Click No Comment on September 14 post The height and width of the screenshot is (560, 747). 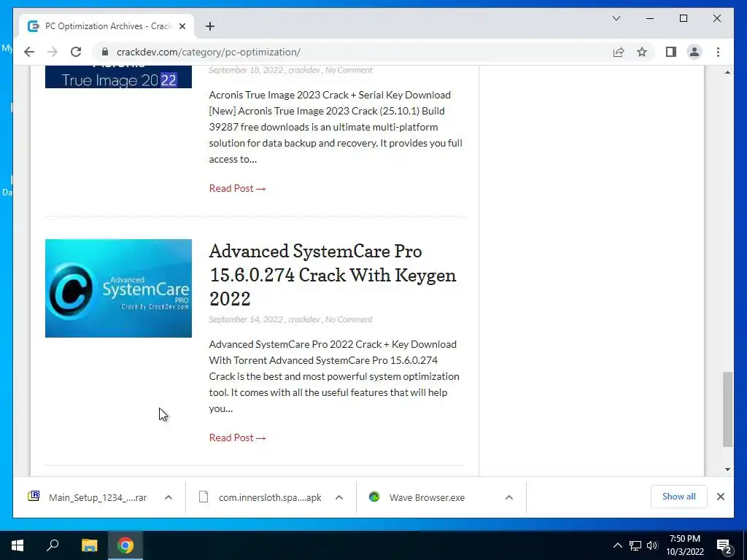pyautogui.click(x=349, y=319)
